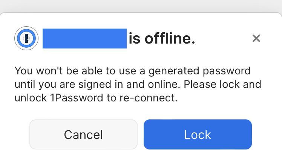Viewport: 282px width, 166px height.
Task: Cancel the offline prompt
Action: click(83, 134)
